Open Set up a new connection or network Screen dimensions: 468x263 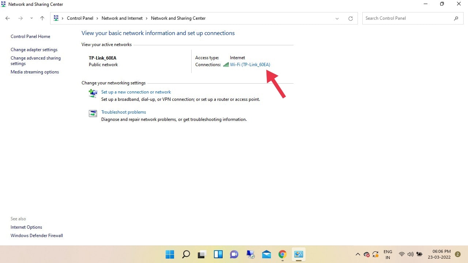[136, 92]
